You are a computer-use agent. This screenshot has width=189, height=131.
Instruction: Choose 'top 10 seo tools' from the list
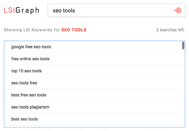(26, 71)
